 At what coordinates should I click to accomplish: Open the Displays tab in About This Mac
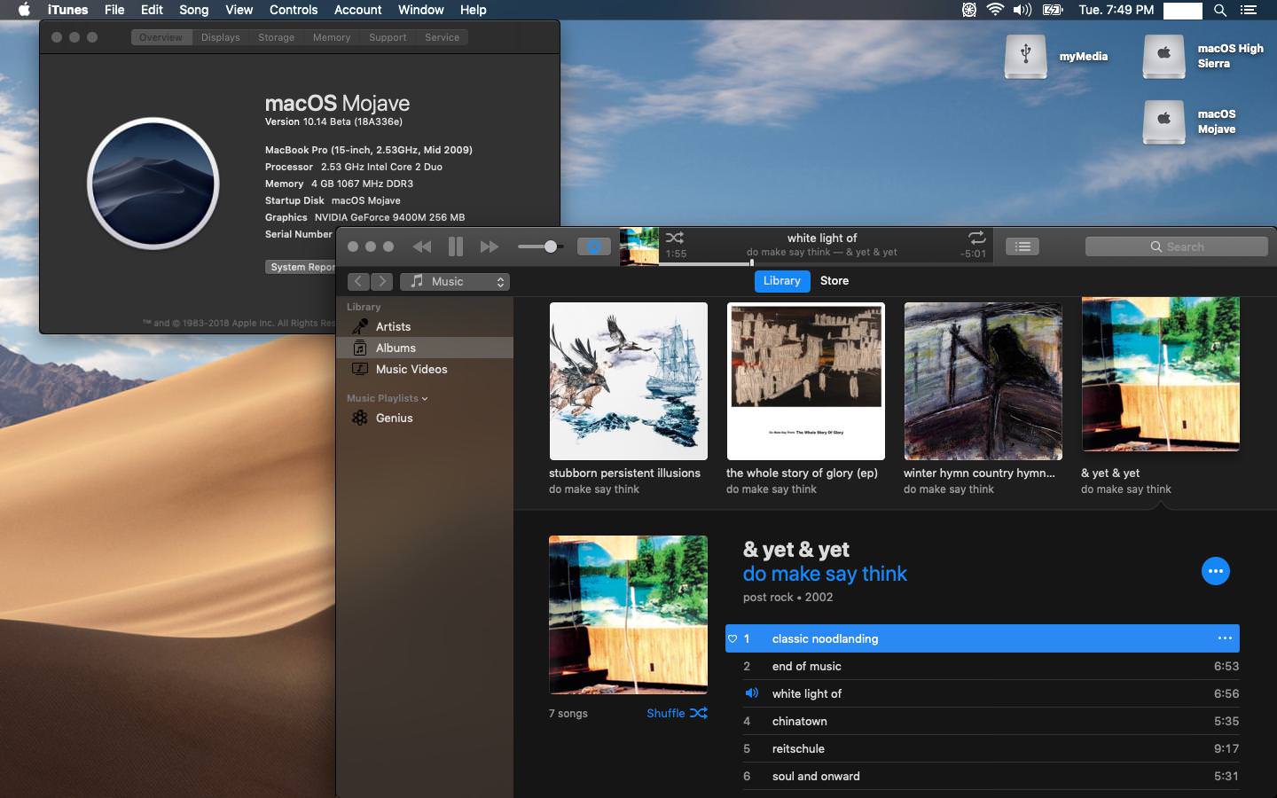(x=220, y=37)
